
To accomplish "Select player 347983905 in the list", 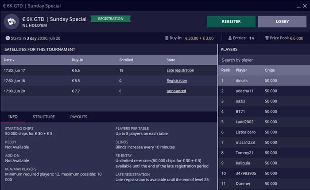I will click(x=264, y=173).
